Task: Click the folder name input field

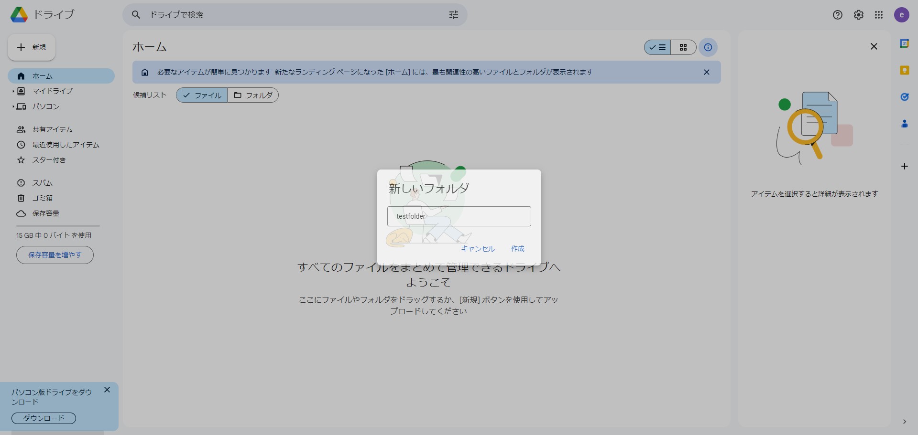Action: 459,216
